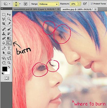Close the aodiho.jpg tab
The image size is (107, 108).
coord(96,9)
